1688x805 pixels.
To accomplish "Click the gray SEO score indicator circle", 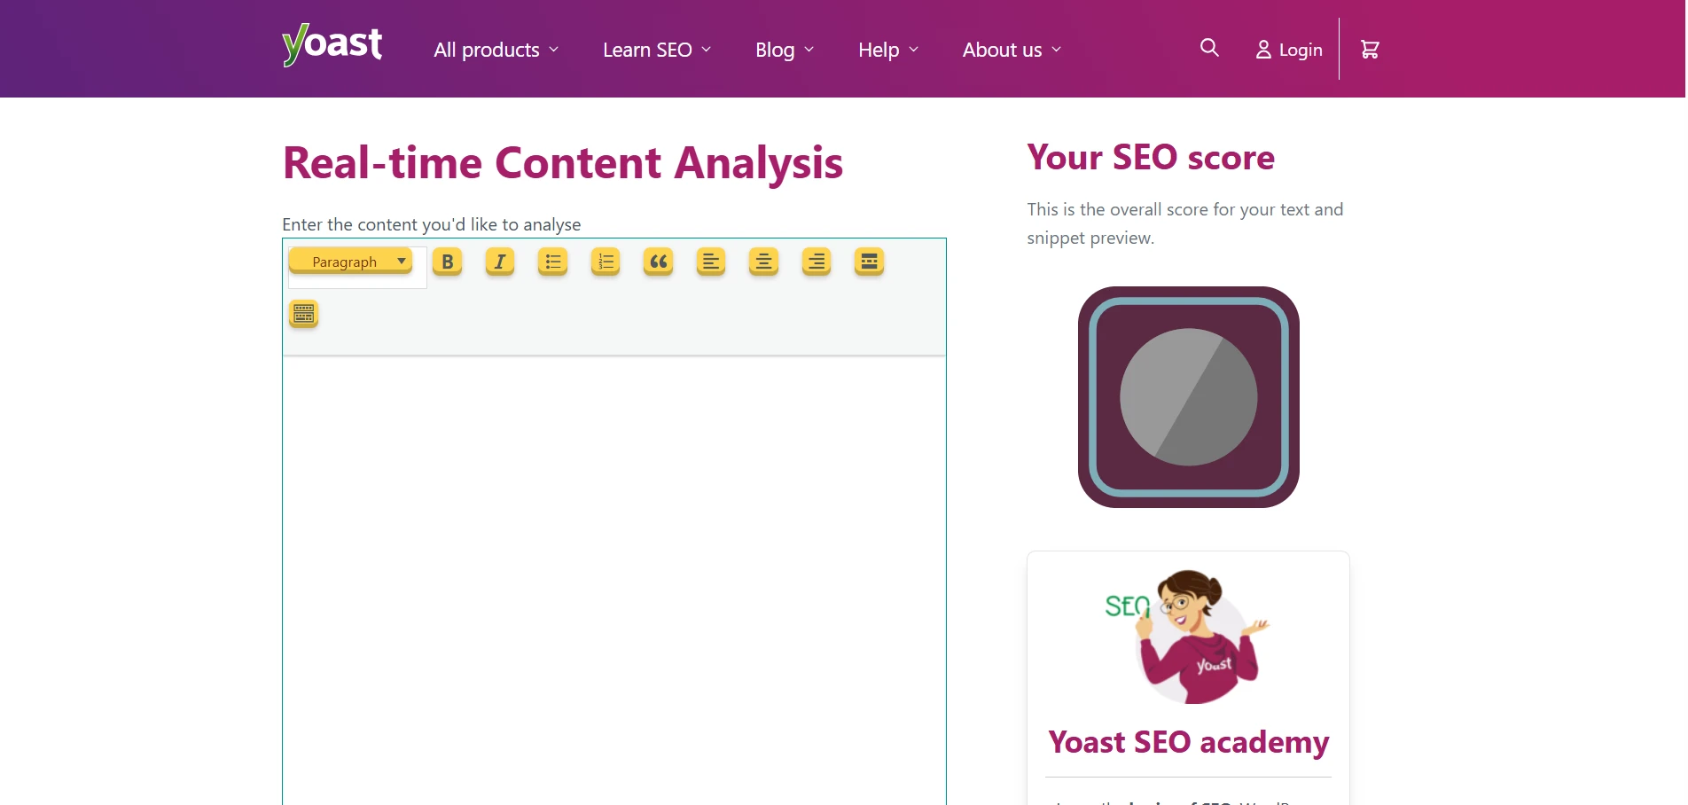I will (x=1188, y=398).
